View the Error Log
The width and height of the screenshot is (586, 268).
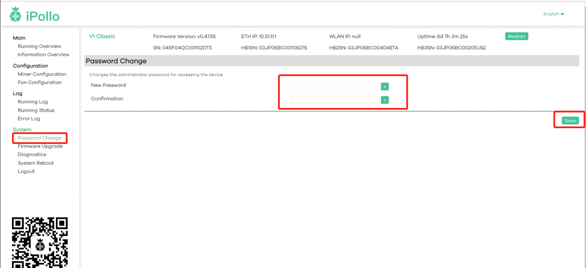click(29, 119)
